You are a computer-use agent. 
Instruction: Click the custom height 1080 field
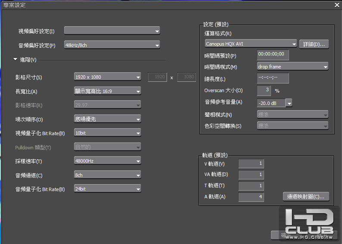point(187,77)
